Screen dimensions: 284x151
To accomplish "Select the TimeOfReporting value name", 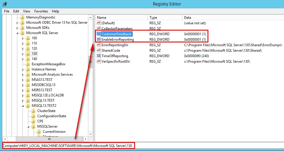I will [115, 56].
